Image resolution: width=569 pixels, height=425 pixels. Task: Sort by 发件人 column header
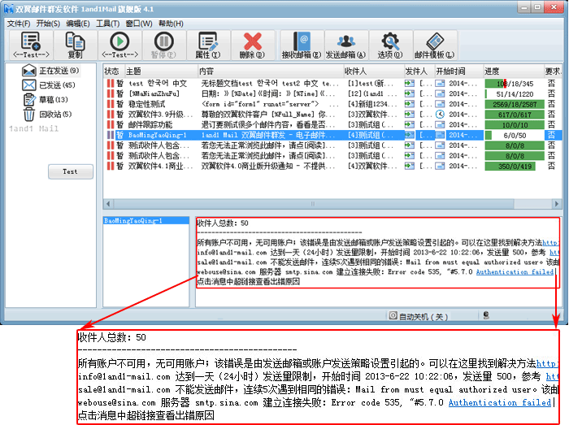(419, 71)
